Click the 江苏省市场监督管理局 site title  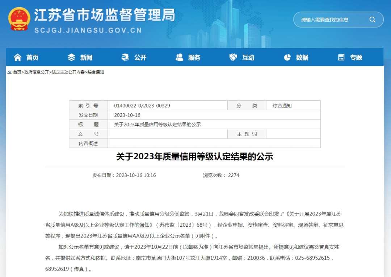point(105,15)
